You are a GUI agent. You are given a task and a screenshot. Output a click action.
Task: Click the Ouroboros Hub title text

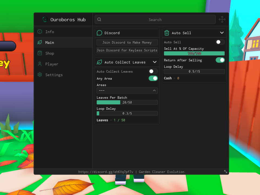pos(68,20)
